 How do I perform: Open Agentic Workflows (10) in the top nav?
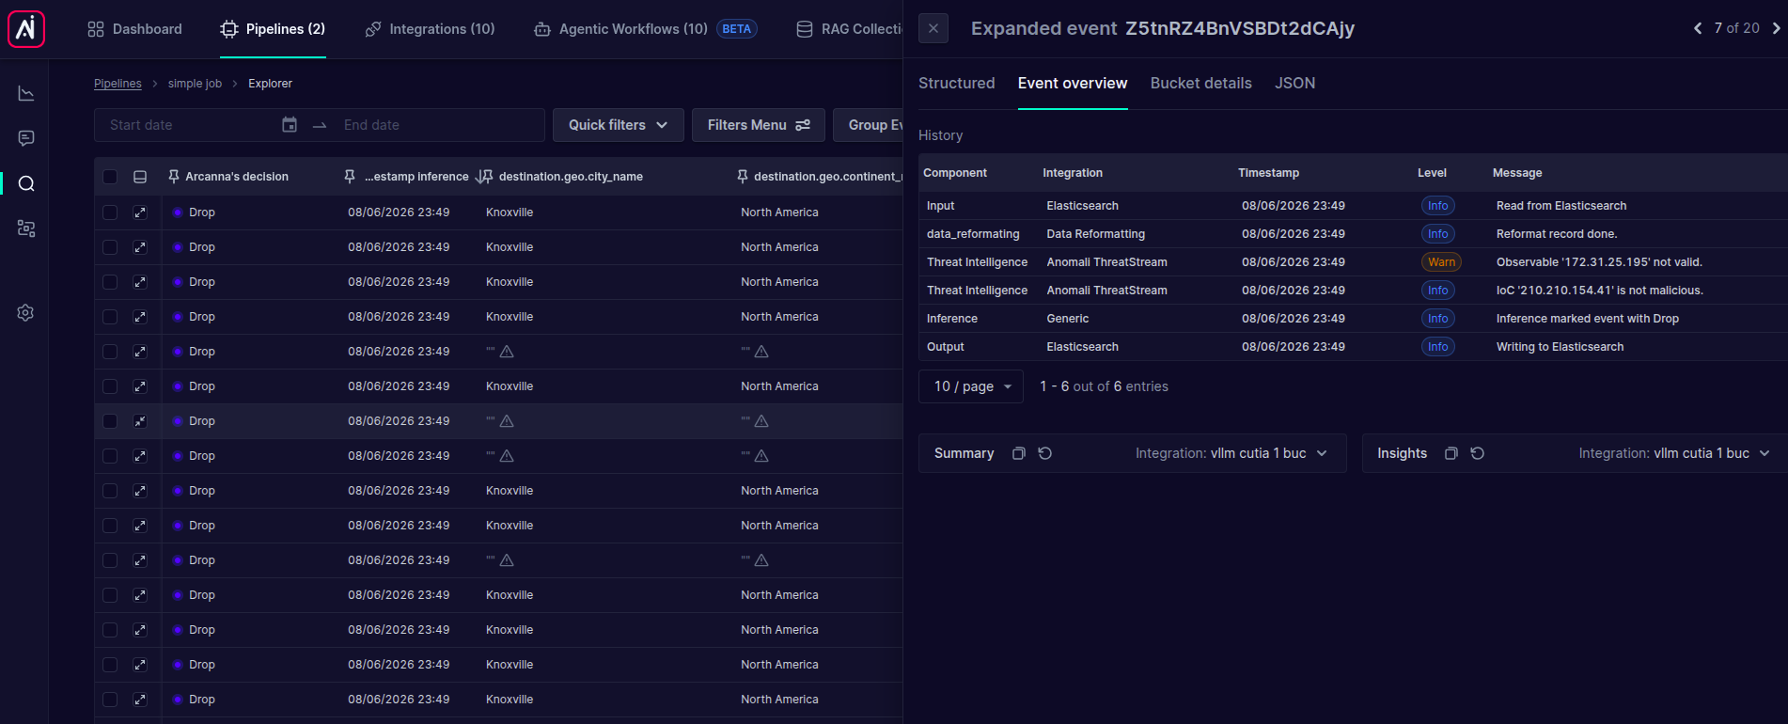point(620,29)
